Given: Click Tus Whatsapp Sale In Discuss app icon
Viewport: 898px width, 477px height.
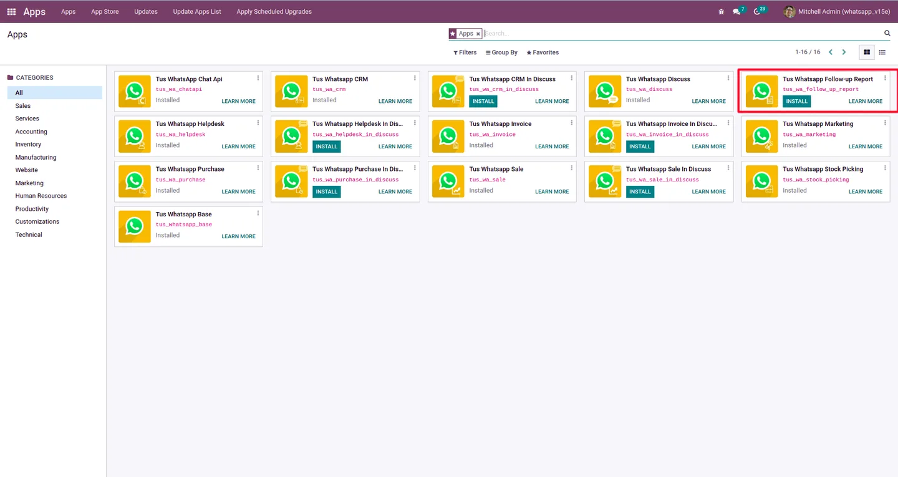Looking at the screenshot, I should [605, 181].
